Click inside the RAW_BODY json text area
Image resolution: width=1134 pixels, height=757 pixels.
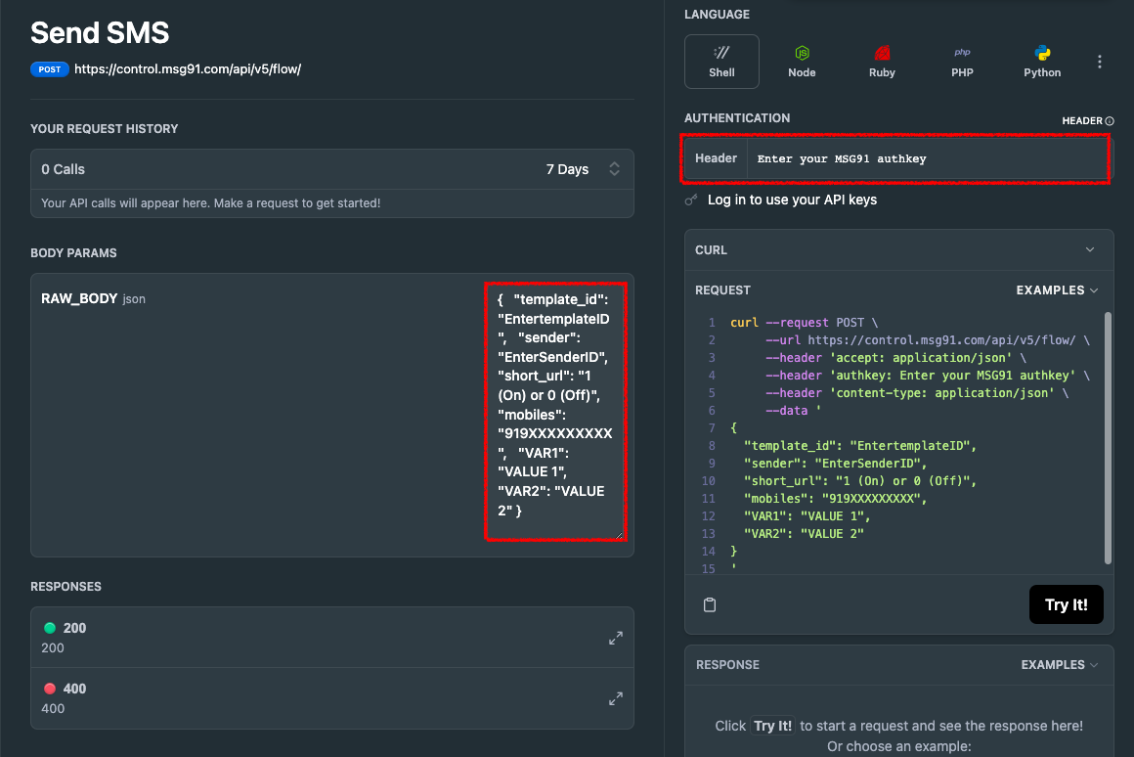555,411
